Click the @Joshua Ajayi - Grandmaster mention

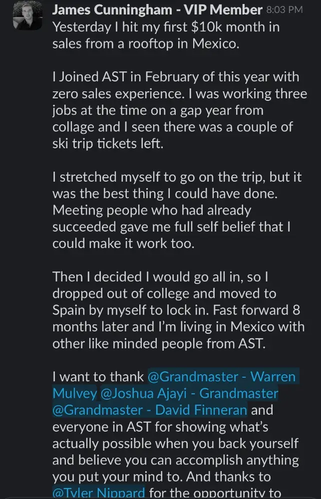tap(189, 393)
